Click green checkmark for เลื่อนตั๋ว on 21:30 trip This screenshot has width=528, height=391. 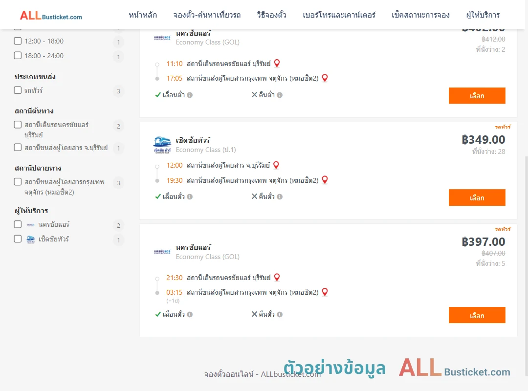157,314
